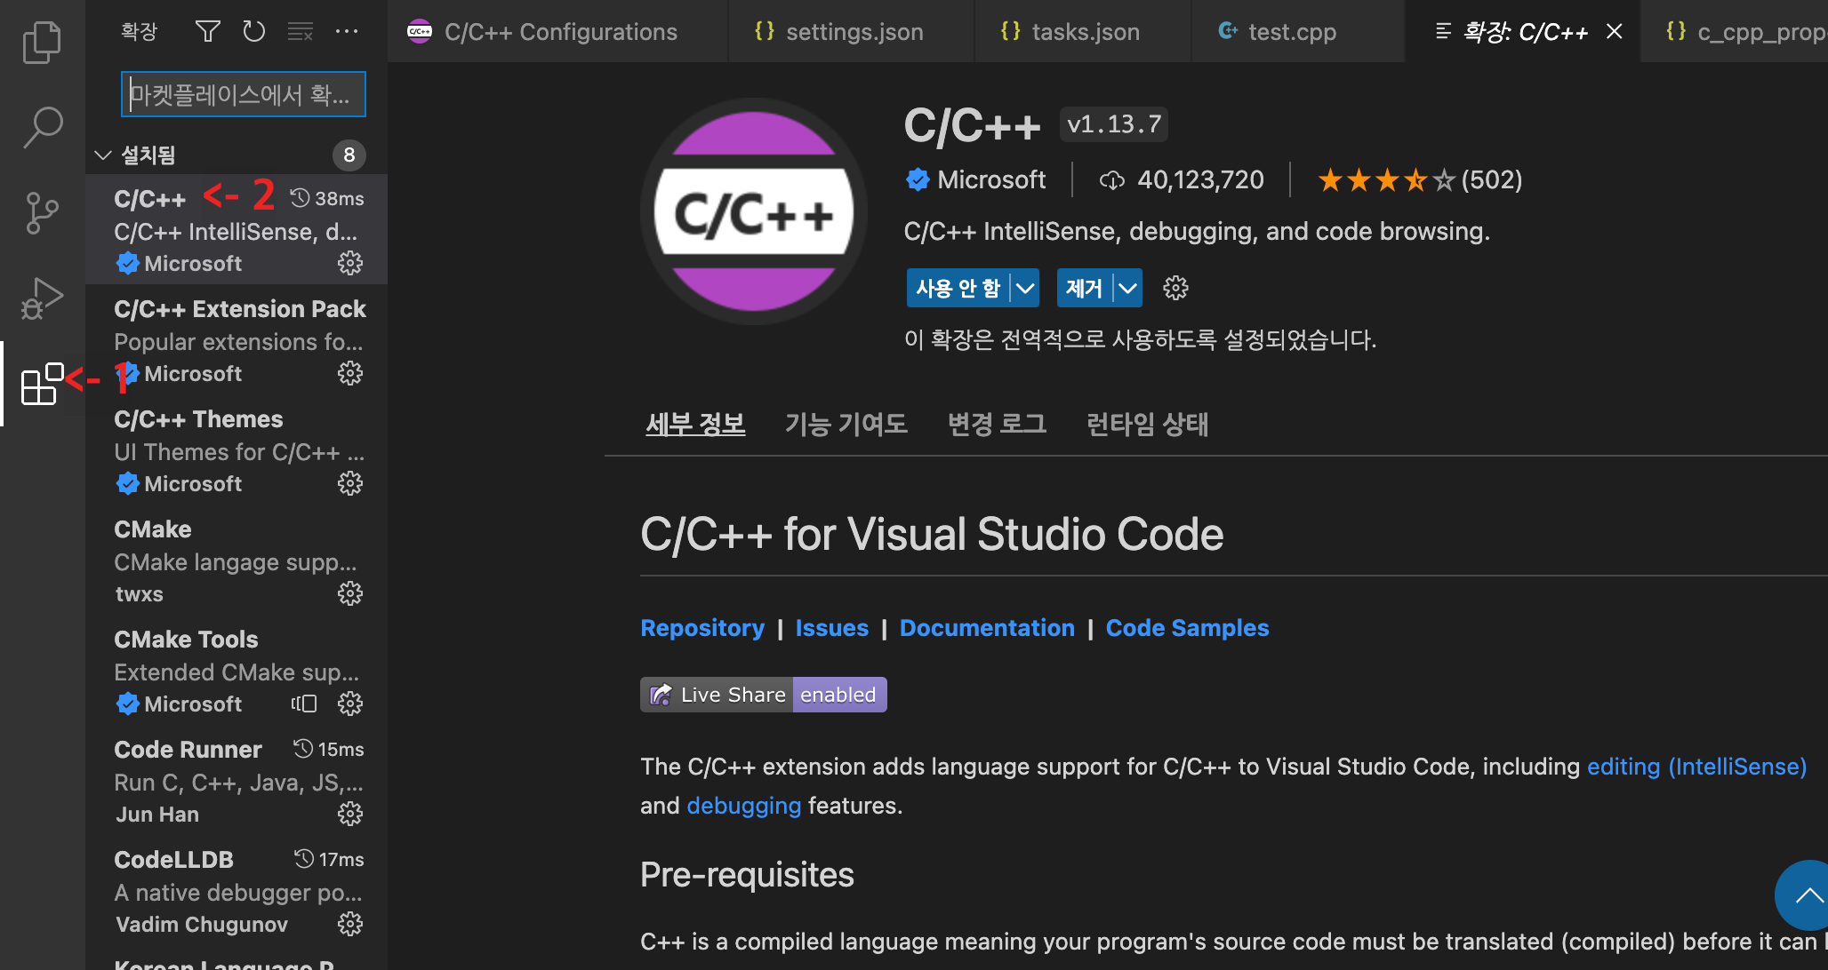Open the Documentation link
The width and height of the screenshot is (1828, 970).
(987, 628)
